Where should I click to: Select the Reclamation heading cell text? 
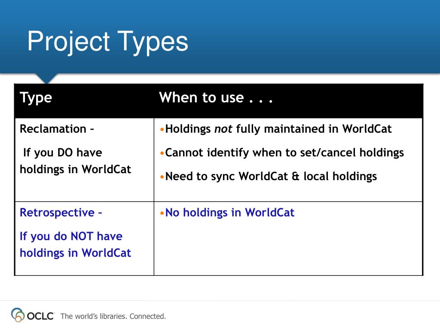[57, 129]
